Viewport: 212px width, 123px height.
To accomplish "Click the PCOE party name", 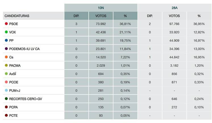I will click(14, 82).
